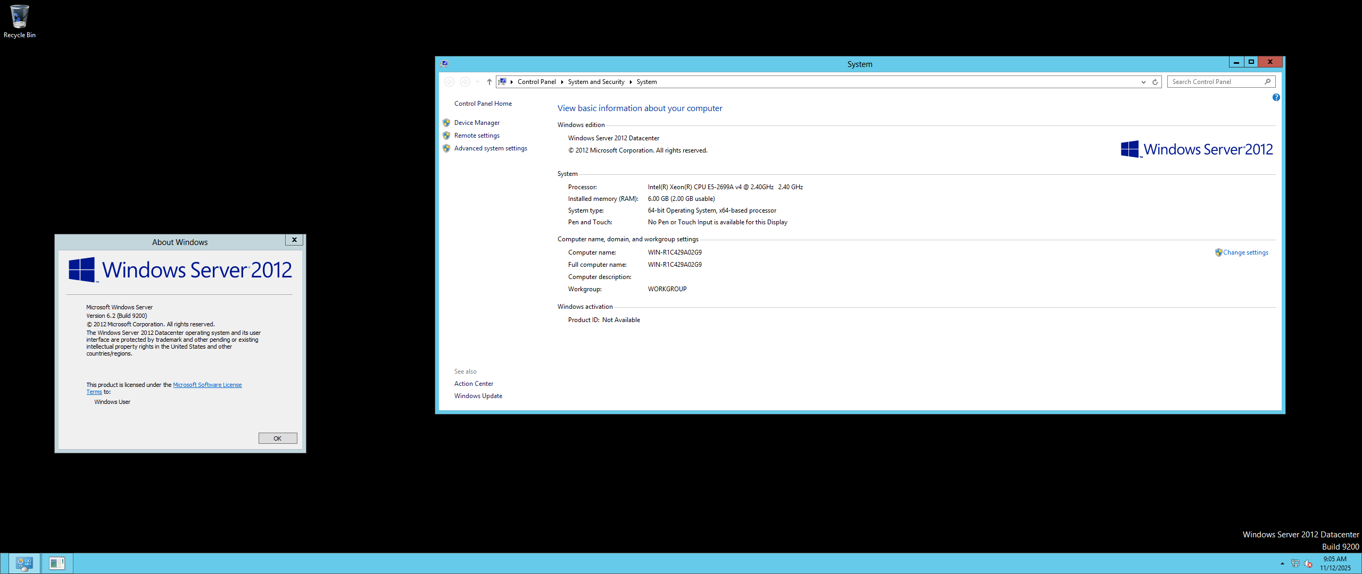Click the Search Control Panel field
This screenshot has height=574, width=1362.
click(1215, 82)
